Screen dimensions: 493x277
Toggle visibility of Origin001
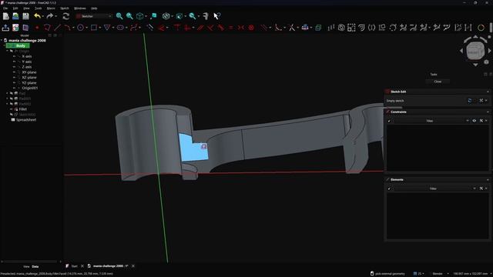14,88
